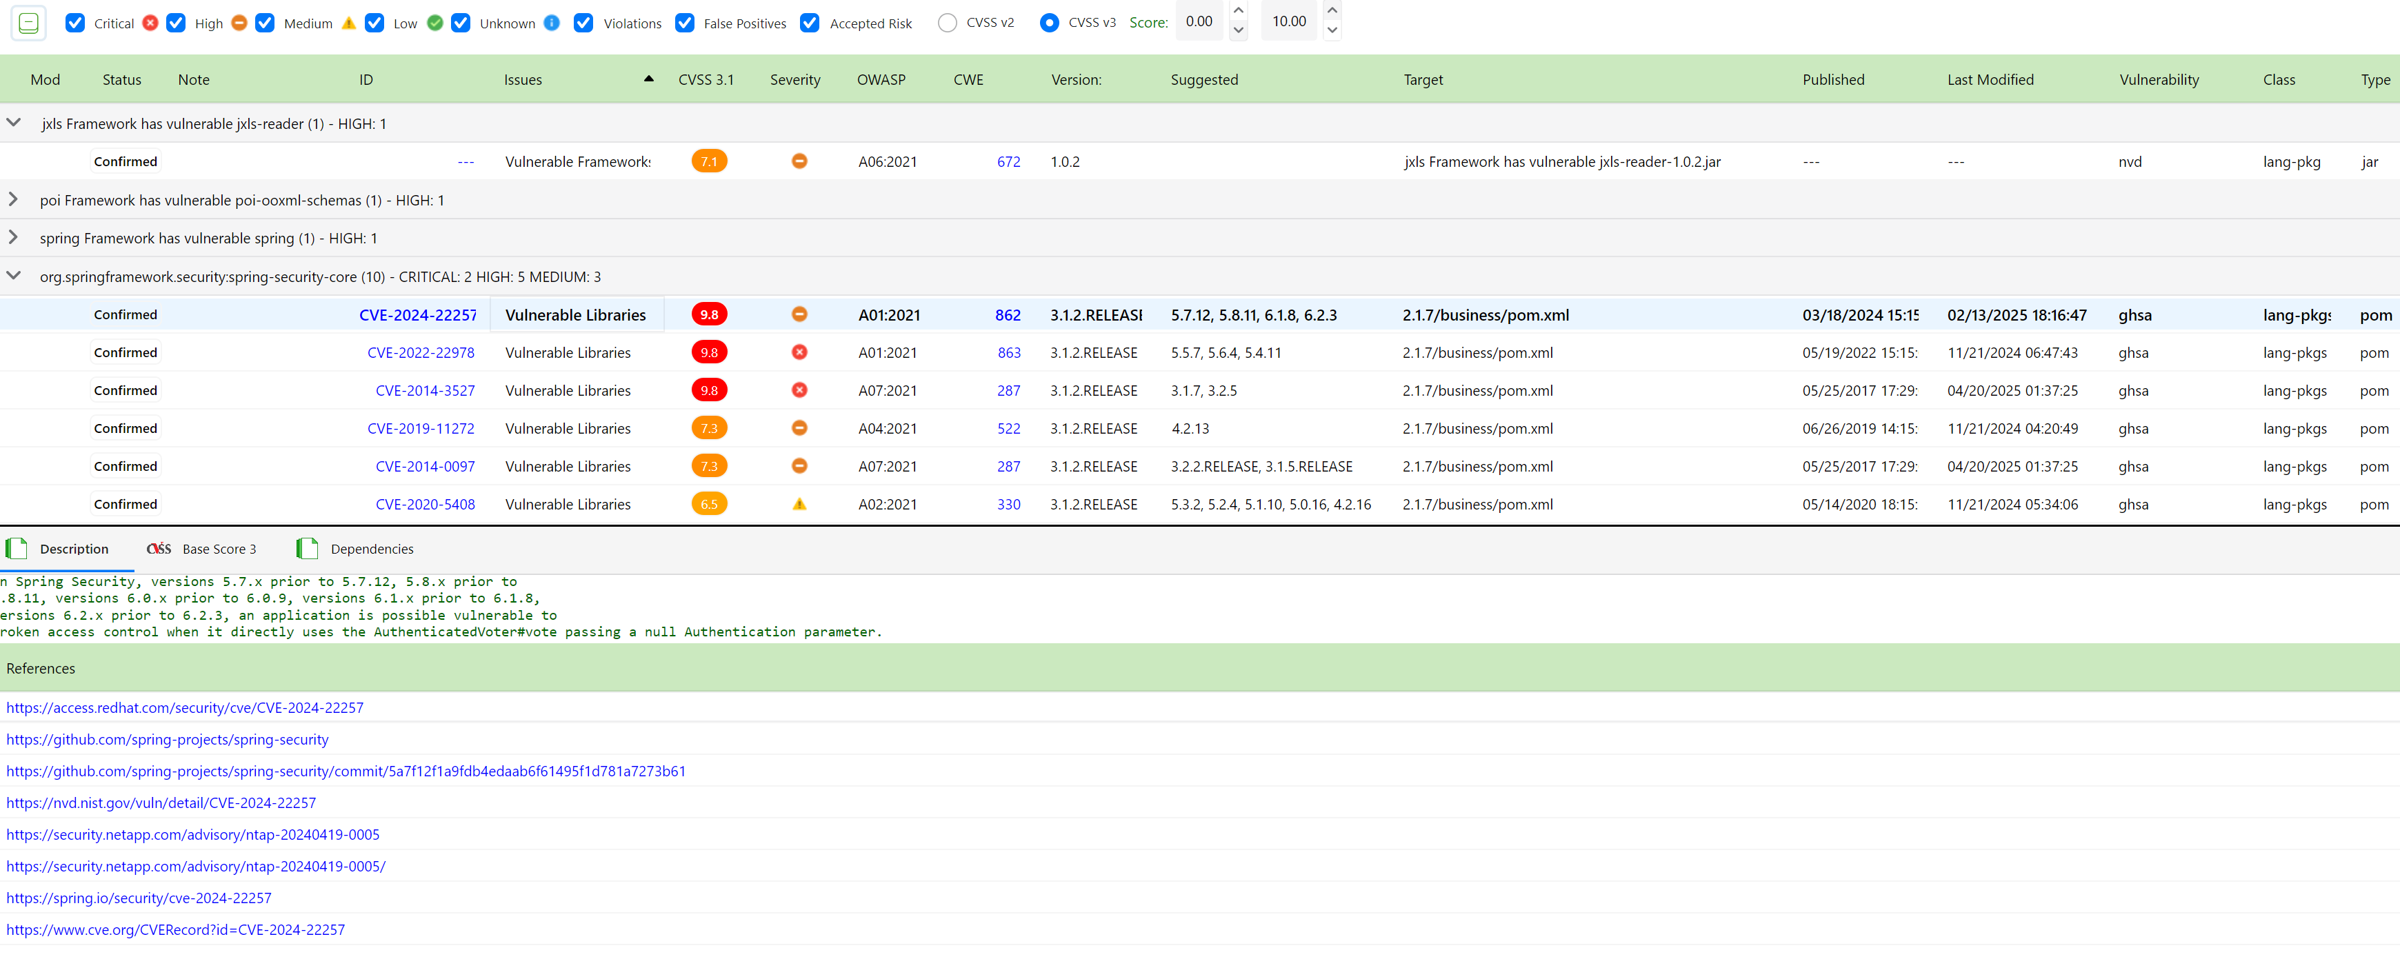Image resolution: width=2400 pixels, height=959 pixels.
Task: Click the yellow Medium warning triangle icon
Action: [x=348, y=23]
